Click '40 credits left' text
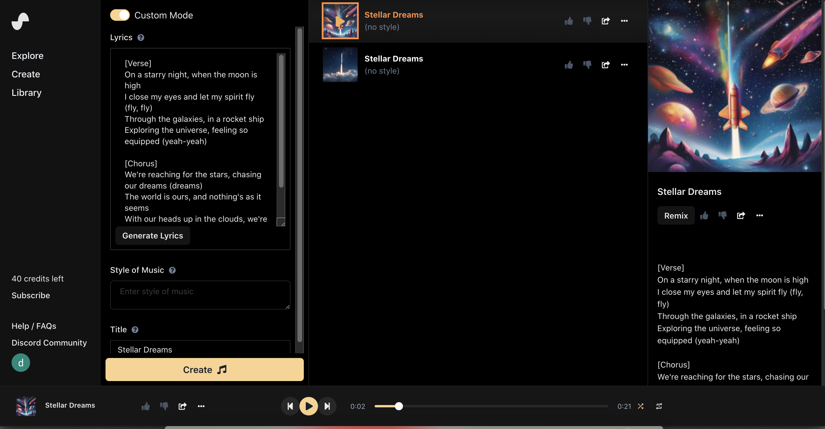The height and width of the screenshot is (429, 825). click(x=38, y=279)
